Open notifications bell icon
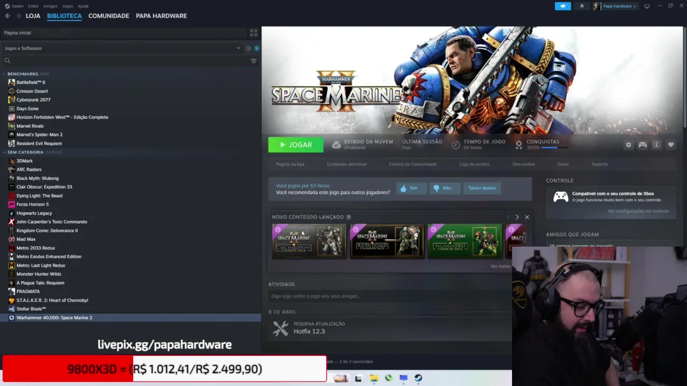Viewport: 687px width, 386px height. (582, 6)
